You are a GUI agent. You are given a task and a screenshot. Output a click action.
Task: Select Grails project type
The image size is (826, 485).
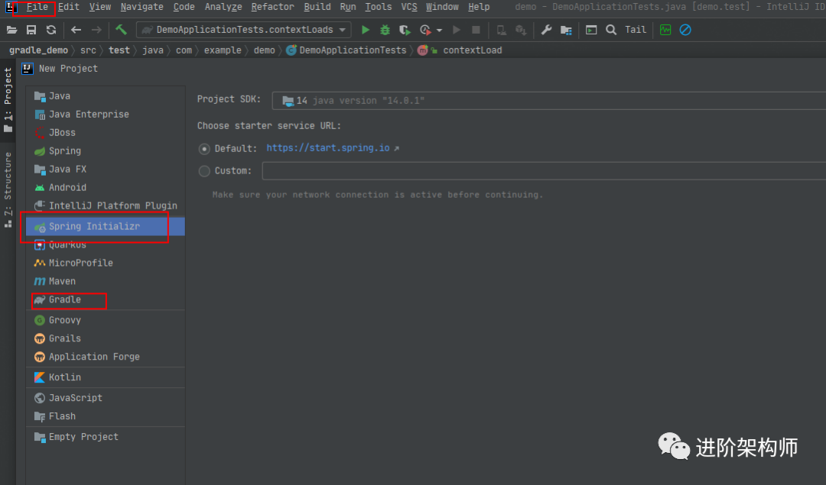click(x=106, y=339)
